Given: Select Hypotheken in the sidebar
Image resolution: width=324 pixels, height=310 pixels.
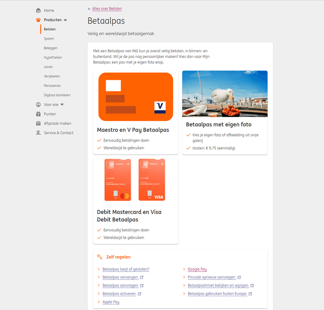Looking at the screenshot, I should pos(53,58).
